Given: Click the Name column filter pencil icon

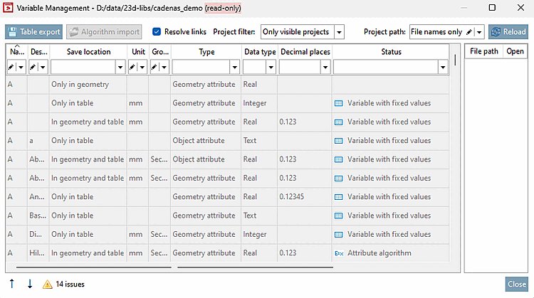Looking at the screenshot, I should [11, 67].
